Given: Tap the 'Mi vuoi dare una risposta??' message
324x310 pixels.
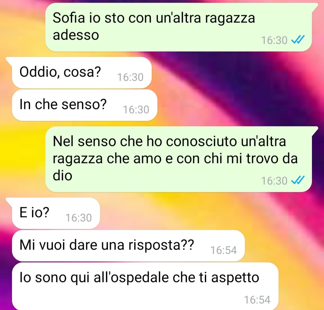Looking at the screenshot, I should pos(128,245).
